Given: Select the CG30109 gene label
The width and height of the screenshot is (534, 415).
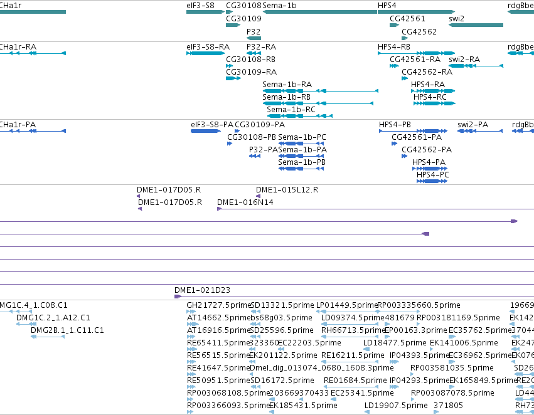Looking at the screenshot, I should point(243,18).
